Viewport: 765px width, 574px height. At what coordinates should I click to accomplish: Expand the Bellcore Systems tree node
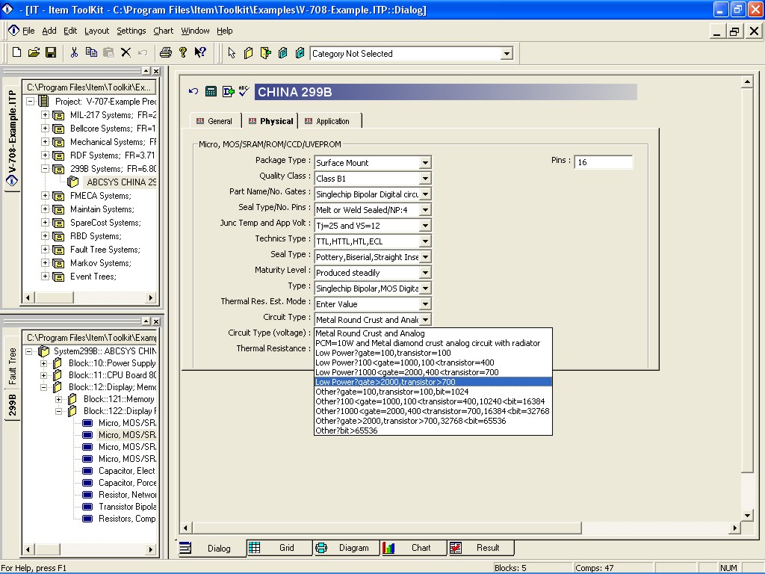(45, 129)
